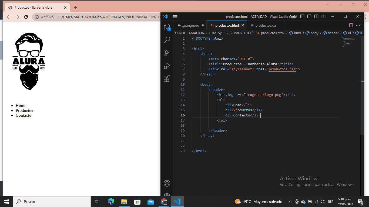Switch to Chrome from the taskbar
This screenshot has width=369, height=207.
coord(164,202)
